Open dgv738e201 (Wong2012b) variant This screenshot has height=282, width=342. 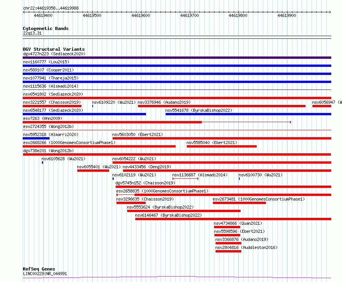(x=48, y=151)
